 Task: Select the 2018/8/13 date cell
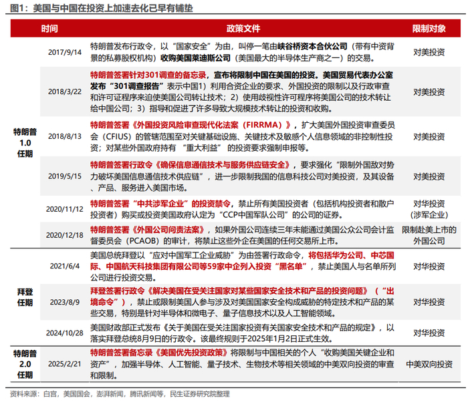tap(65, 136)
